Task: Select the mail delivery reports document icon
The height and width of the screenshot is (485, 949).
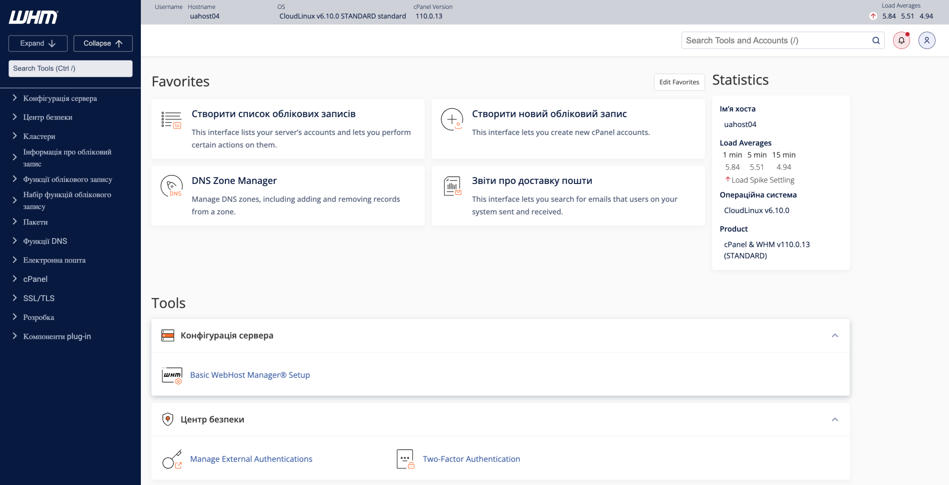Action: [451, 186]
